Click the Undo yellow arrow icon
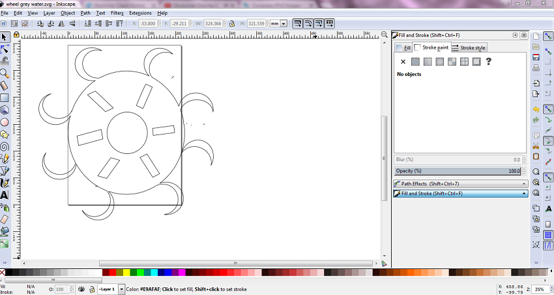This screenshot has width=554, height=295. (x=536, y=110)
